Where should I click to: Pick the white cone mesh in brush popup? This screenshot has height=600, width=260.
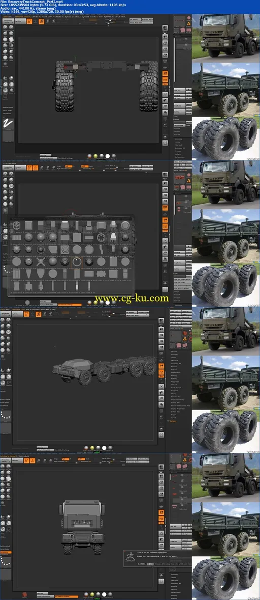(113, 238)
